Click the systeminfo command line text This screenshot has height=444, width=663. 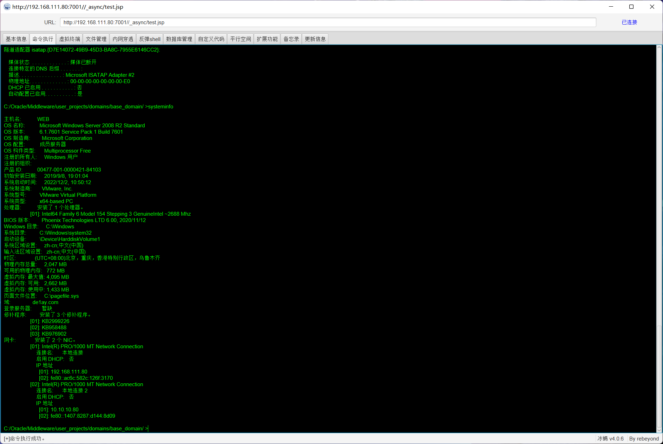(x=88, y=107)
